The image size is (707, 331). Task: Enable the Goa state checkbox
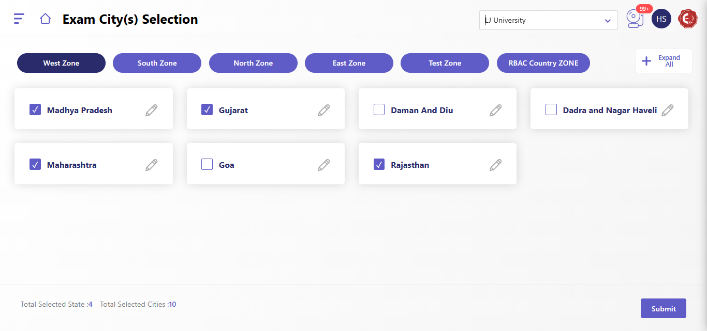click(207, 165)
